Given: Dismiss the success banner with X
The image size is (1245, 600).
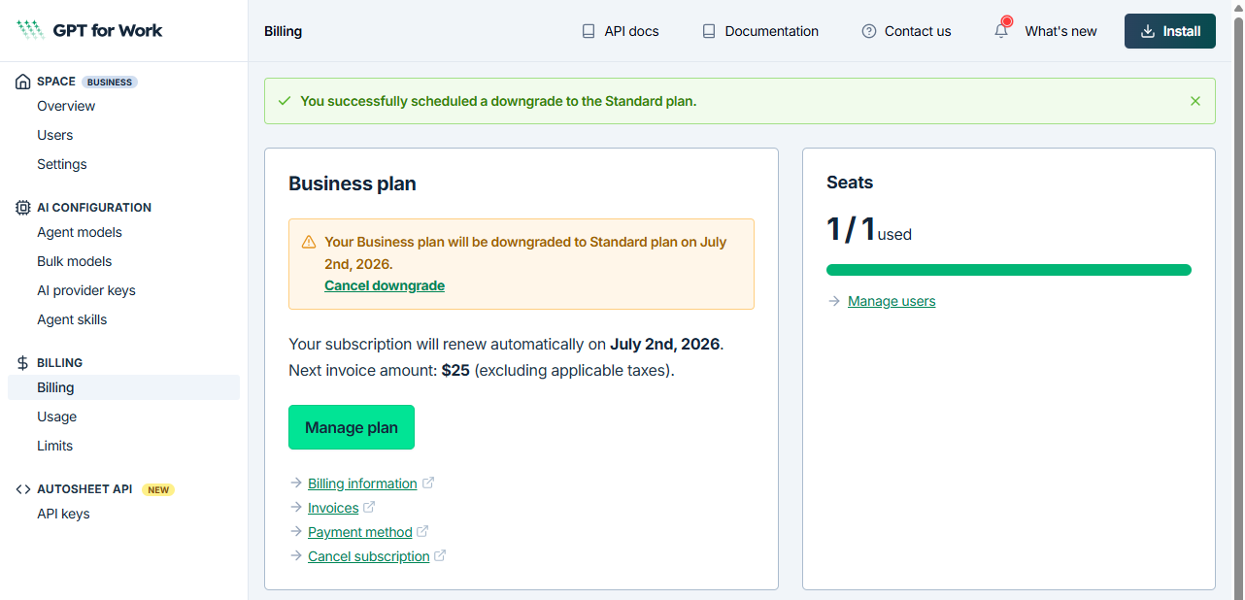Looking at the screenshot, I should (1195, 101).
